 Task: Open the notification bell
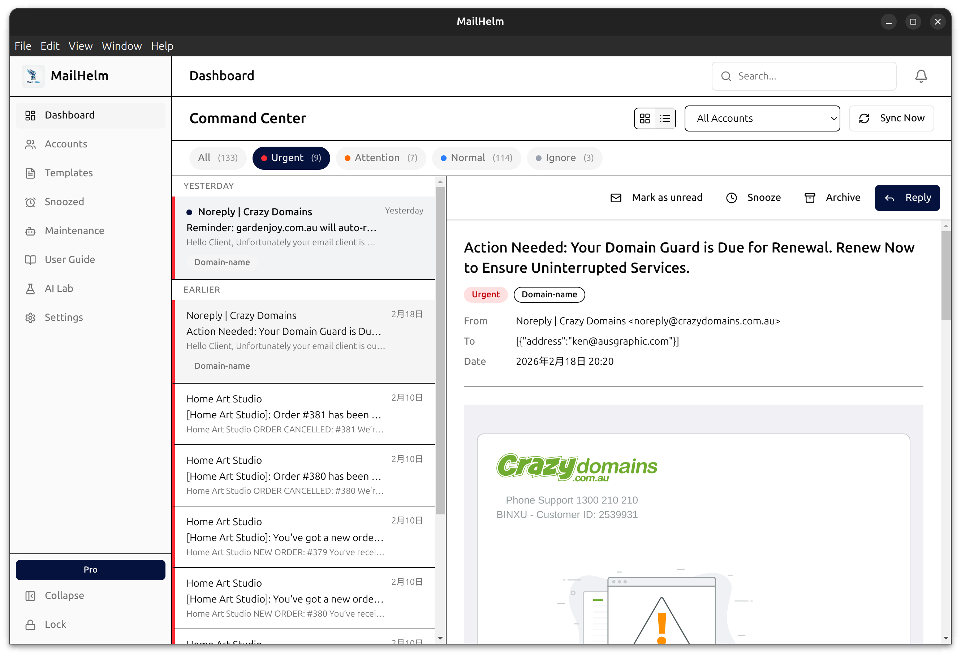click(921, 76)
